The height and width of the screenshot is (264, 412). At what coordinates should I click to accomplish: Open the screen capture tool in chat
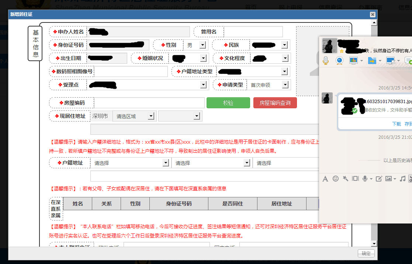pos(379,179)
